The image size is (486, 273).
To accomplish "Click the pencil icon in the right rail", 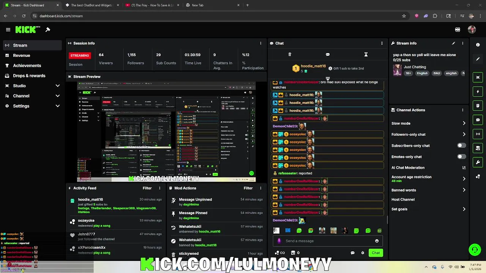I will pos(478,59).
